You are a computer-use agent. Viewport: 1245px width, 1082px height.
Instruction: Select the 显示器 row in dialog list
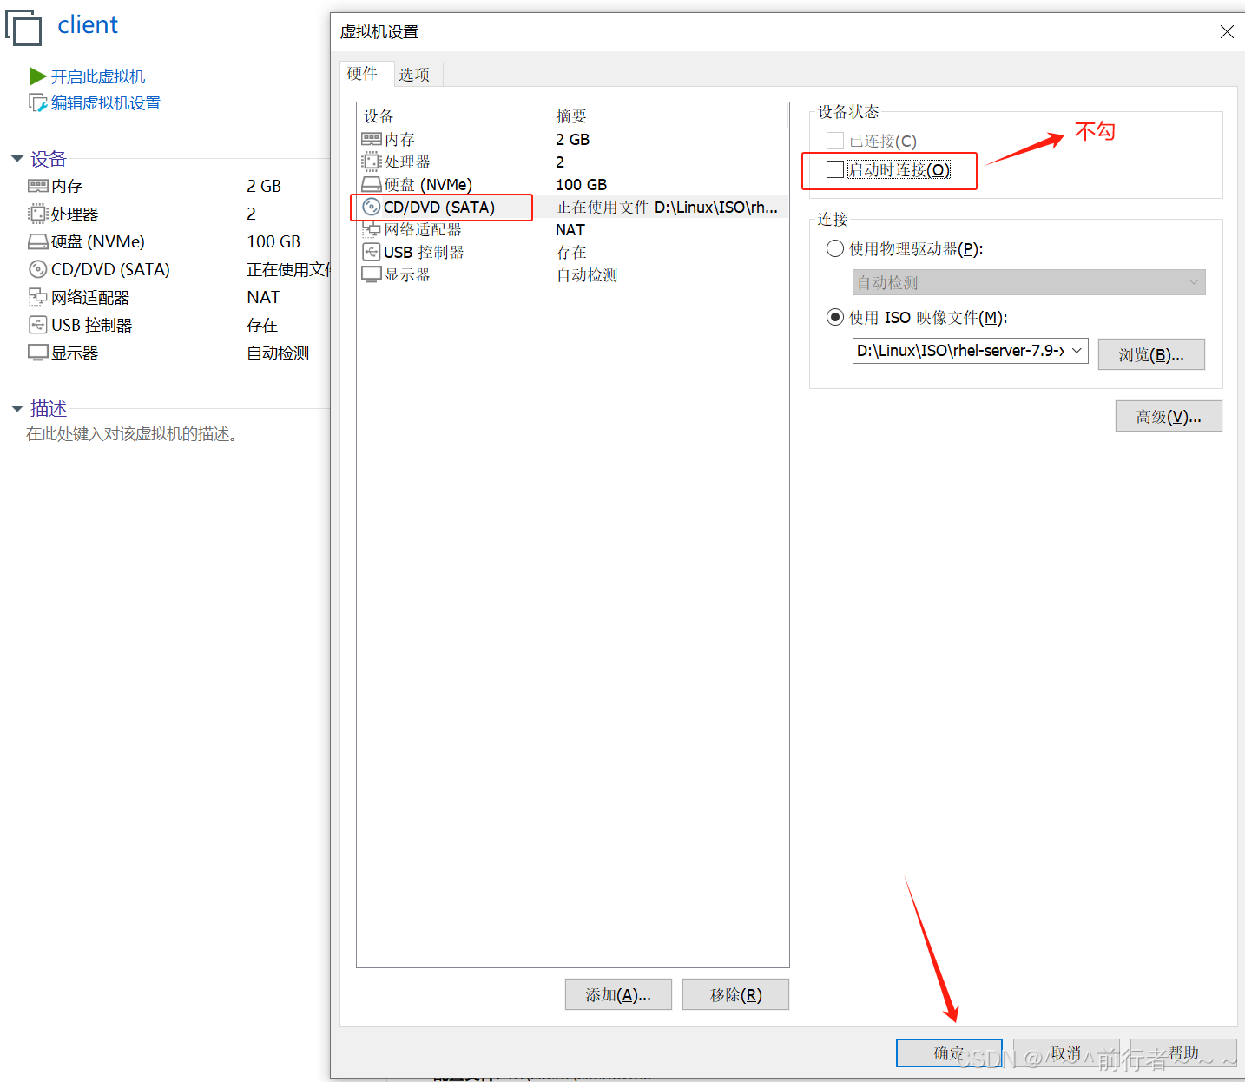pyautogui.click(x=573, y=274)
